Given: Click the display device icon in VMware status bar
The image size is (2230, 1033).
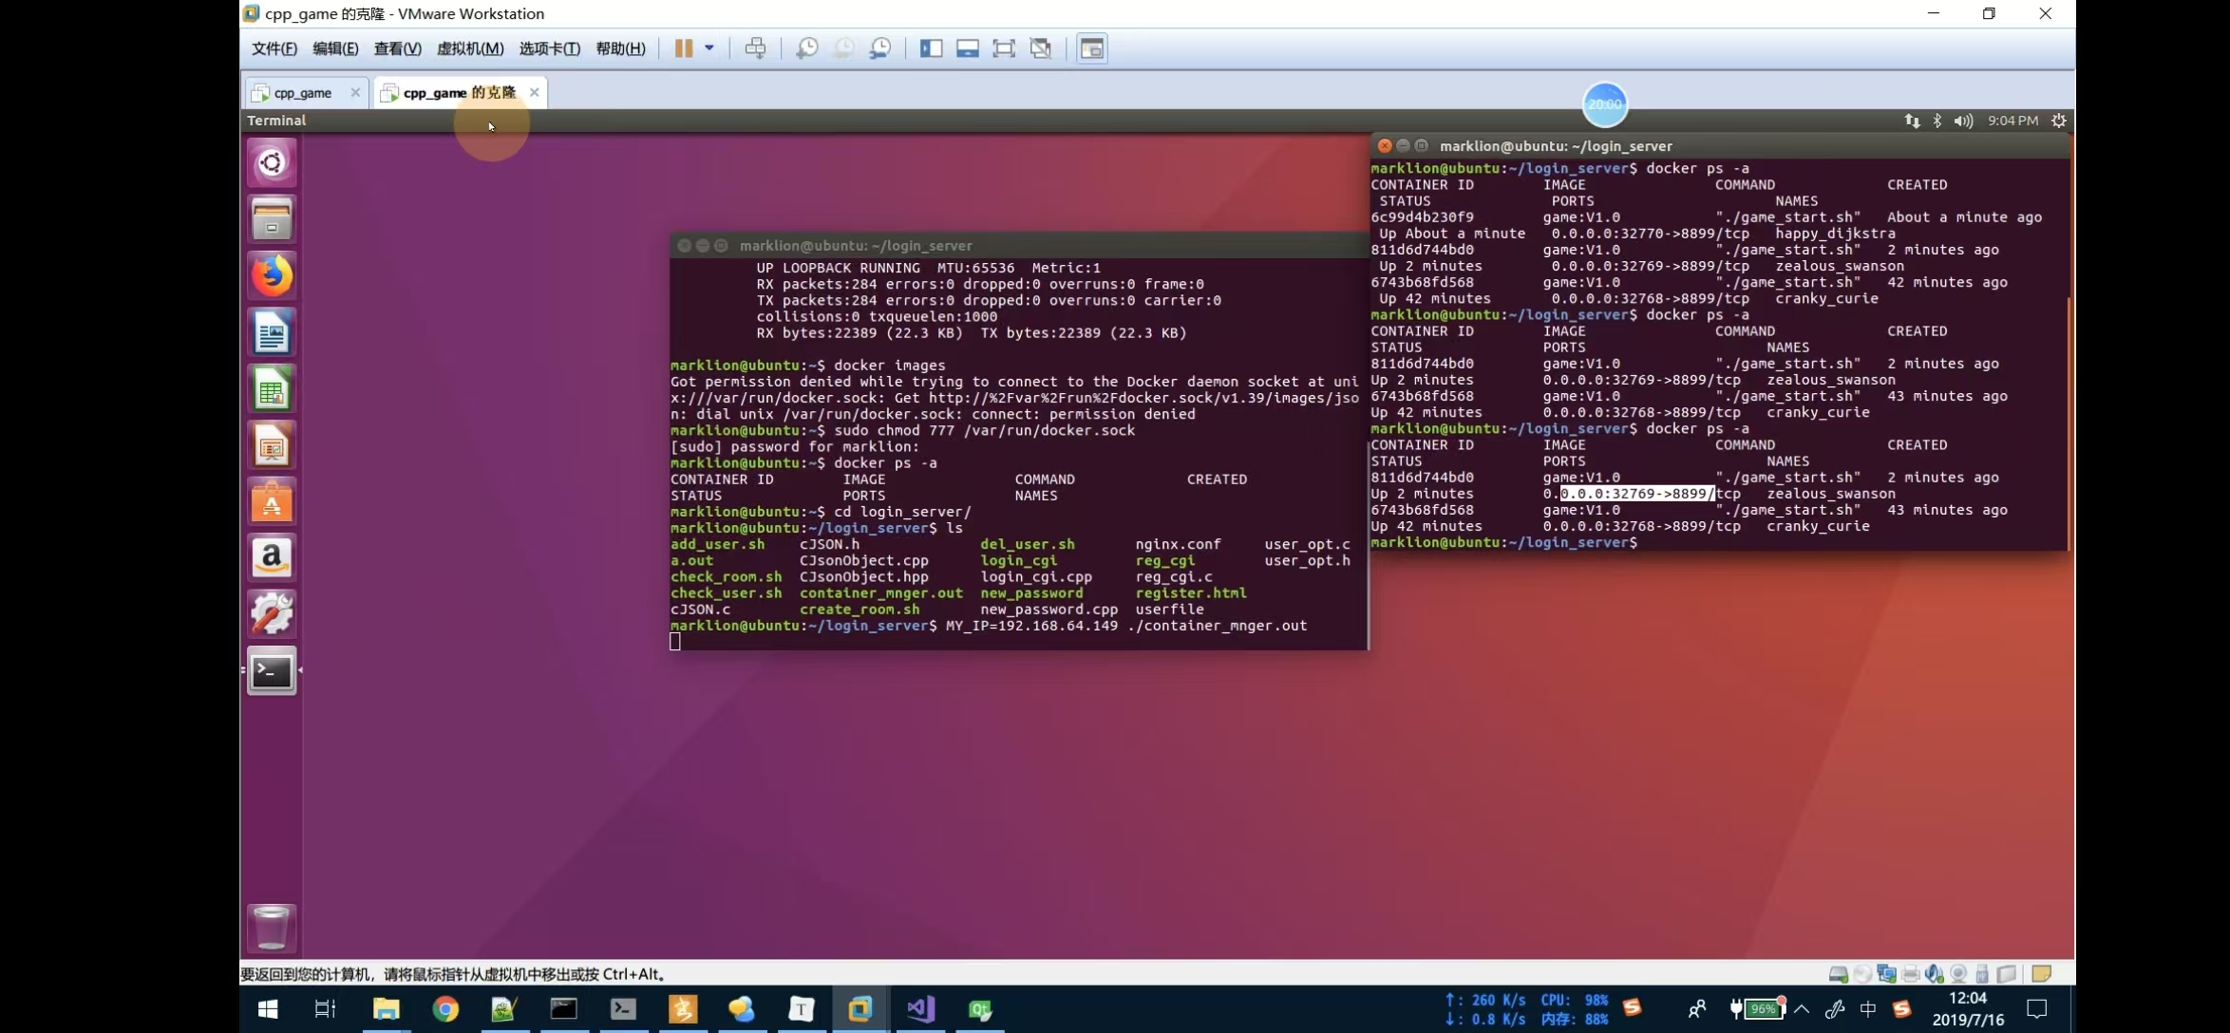Looking at the screenshot, I should pos(2007,974).
